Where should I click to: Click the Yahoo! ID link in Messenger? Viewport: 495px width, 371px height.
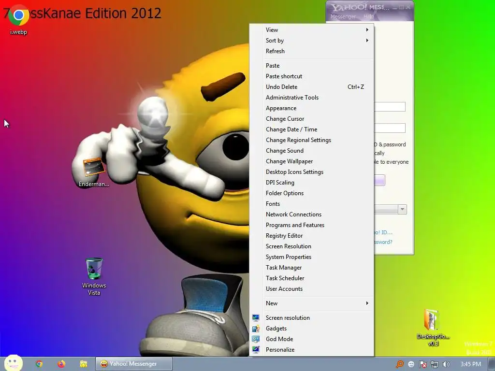(x=383, y=232)
